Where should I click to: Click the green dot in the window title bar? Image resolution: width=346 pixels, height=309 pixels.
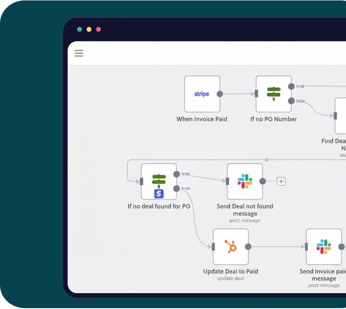point(79,29)
